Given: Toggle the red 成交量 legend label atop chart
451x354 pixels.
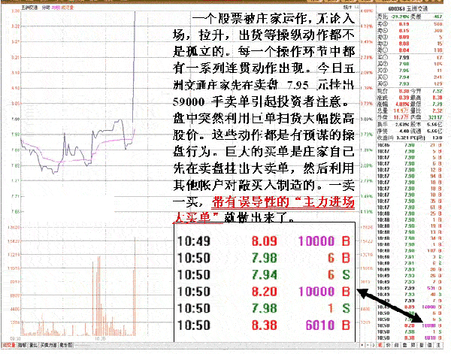Looking at the screenshot, I should [67, 8].
